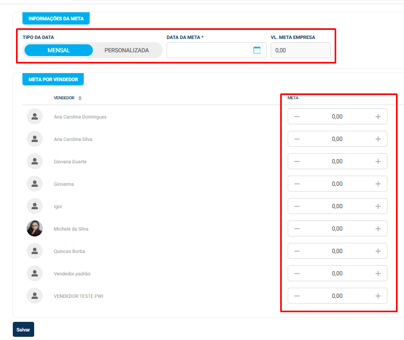Click the 0,00 goal value for Giovana Duarte
This screenshot has width=404, height=340.
(337, 161)
